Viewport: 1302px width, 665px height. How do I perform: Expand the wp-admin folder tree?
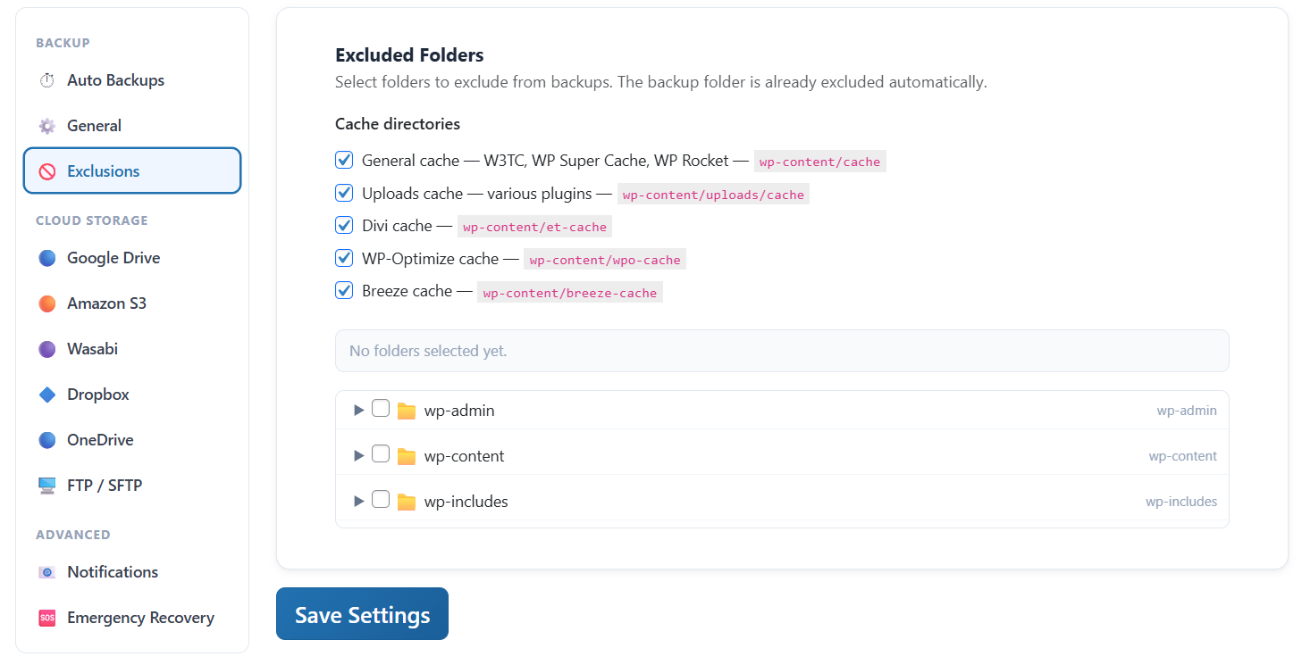point(358,411)
